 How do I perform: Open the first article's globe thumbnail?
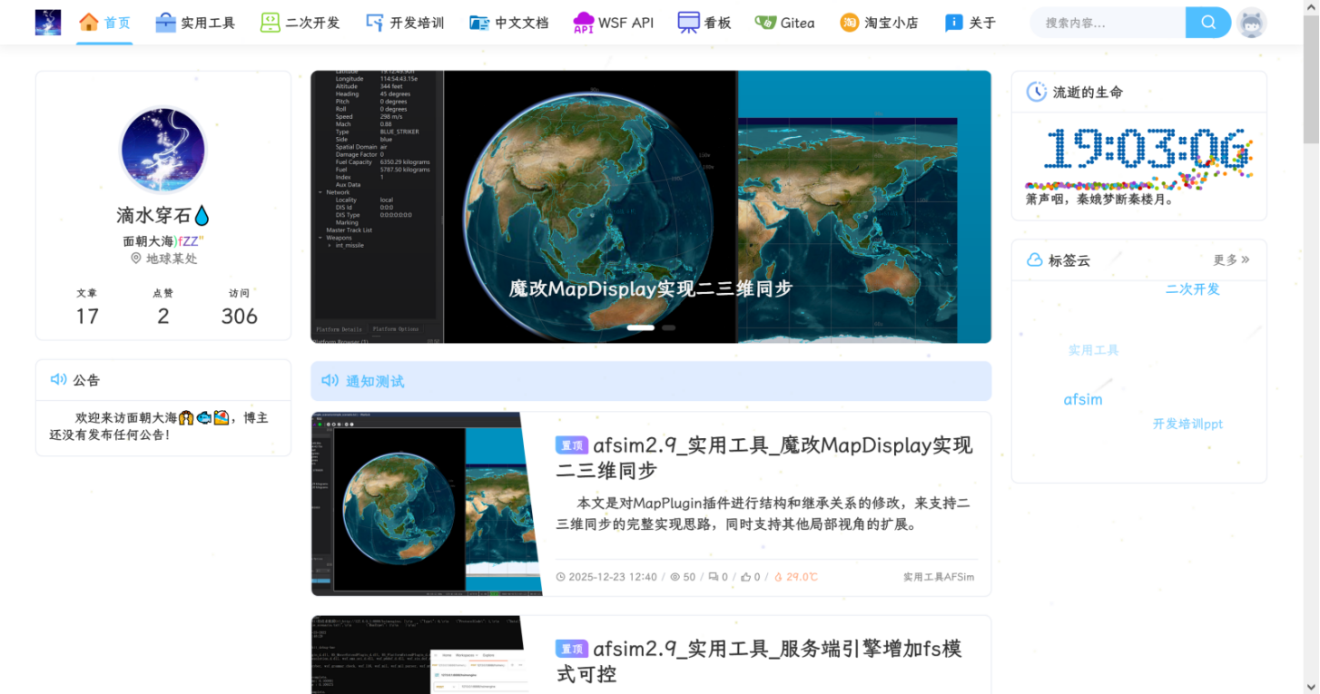pyautogui.click(x=427, y=504)
